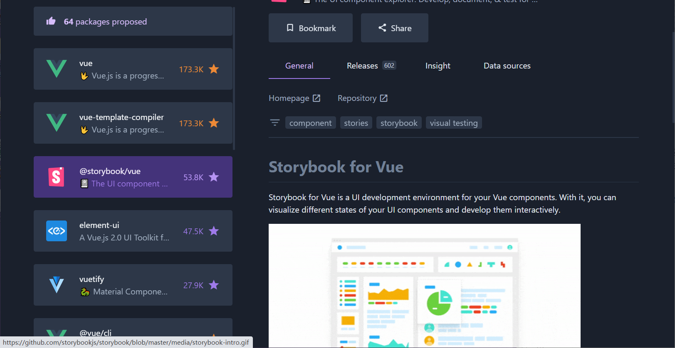The width and height of the screenshot is (675, 348).
Task: Click the snake emoji in vuetify description
Action: pos(85,292)
